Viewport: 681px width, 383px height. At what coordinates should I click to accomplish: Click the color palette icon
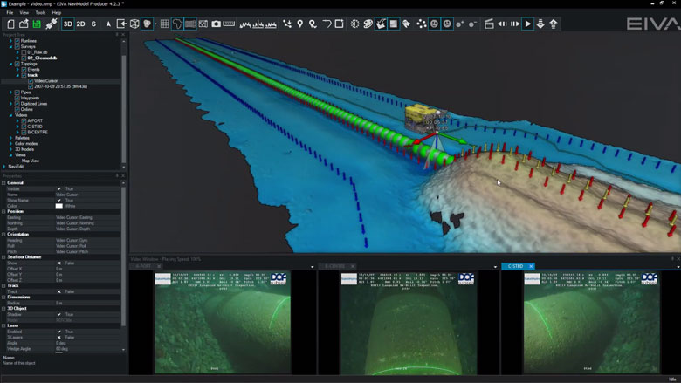click(x=369, y=24)
